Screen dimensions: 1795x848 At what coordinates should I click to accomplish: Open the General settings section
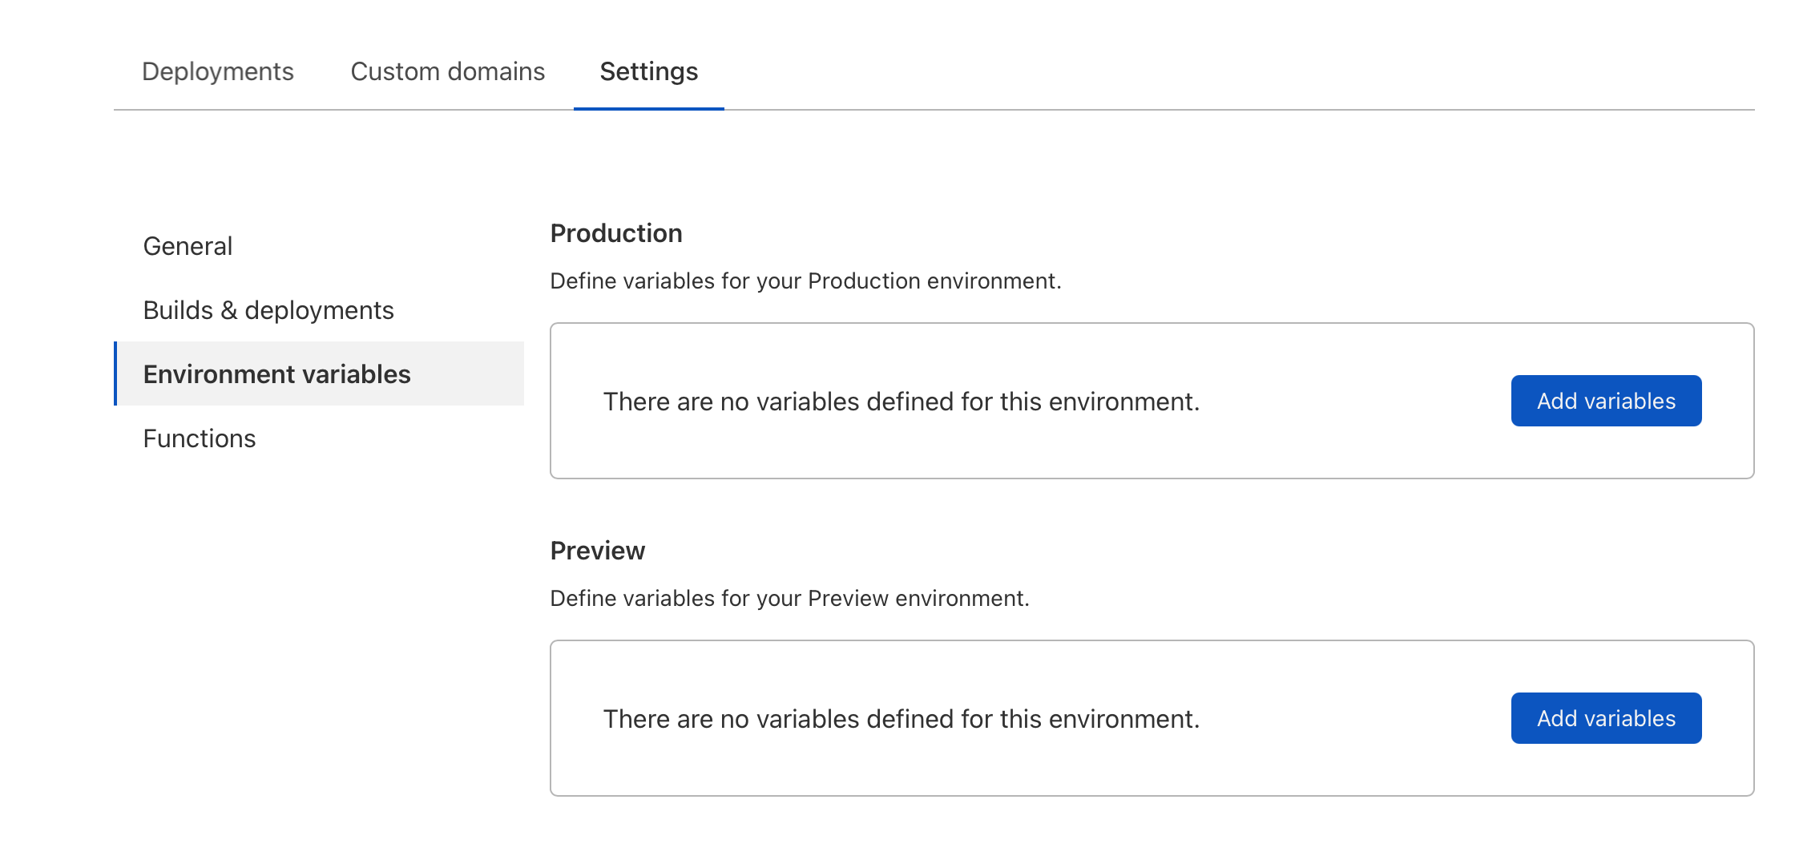pyautogui.click(x=187, y=245)
